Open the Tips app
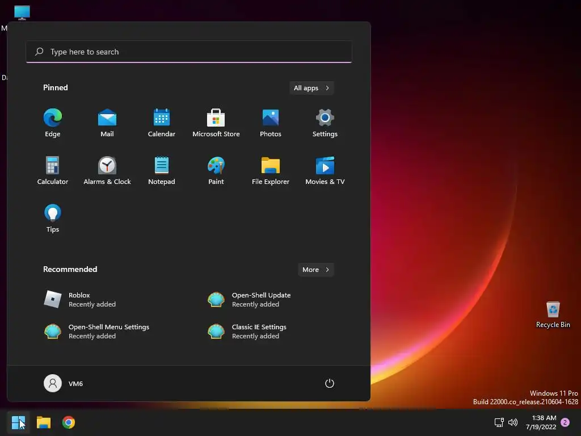 (53, 219)
